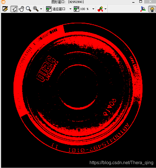156x168 pixels.
Task: Maximize the graphics window
Action: 141,2
